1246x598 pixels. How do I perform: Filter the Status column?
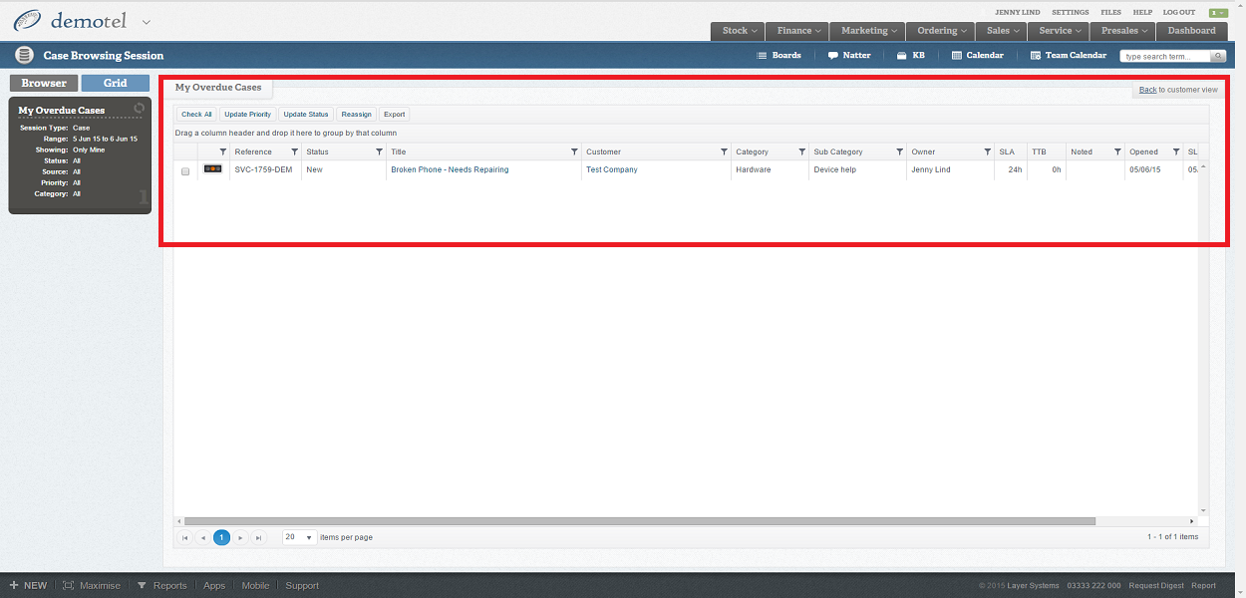[x=379, y=151]
